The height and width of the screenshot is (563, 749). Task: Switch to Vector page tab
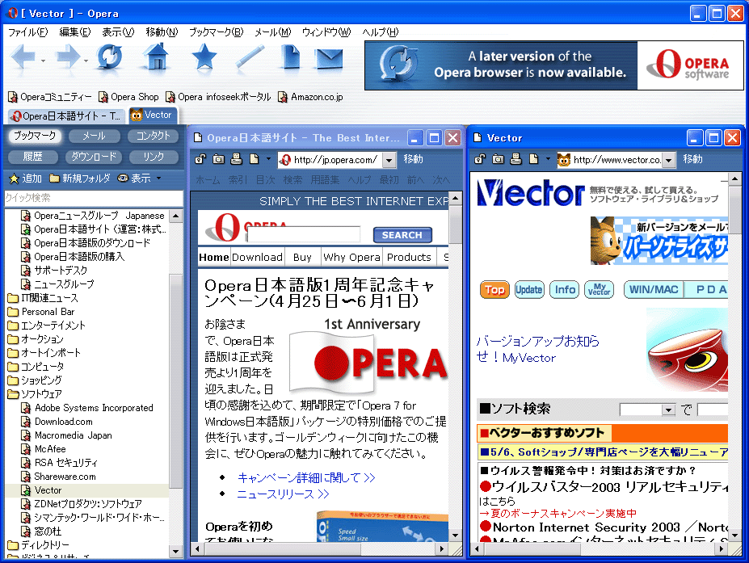(151, 115)
